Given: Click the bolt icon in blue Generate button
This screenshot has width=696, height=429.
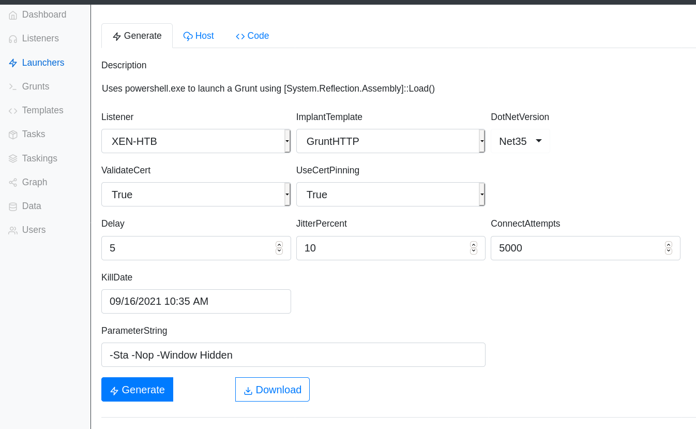Looking at the screenshot, I should pyautogui.click(x=114, y=391).
